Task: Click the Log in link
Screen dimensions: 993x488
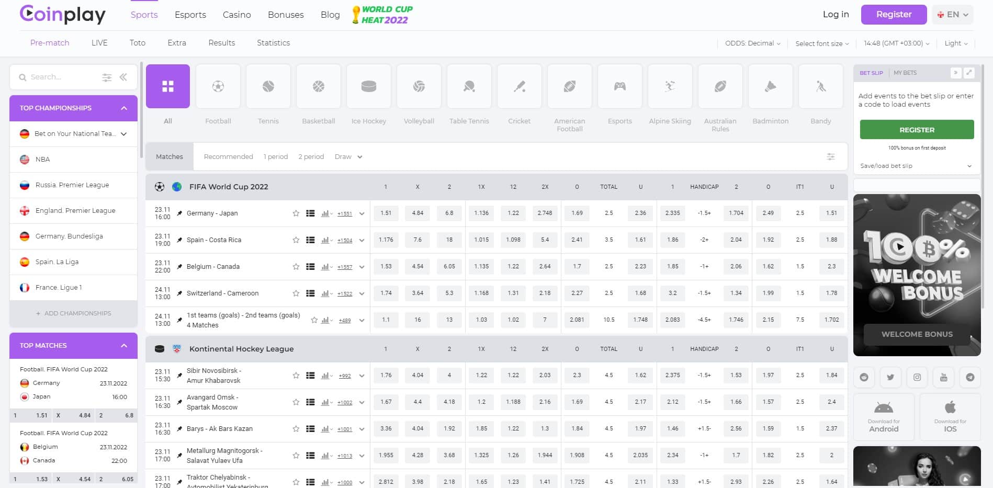Action: 836,15
